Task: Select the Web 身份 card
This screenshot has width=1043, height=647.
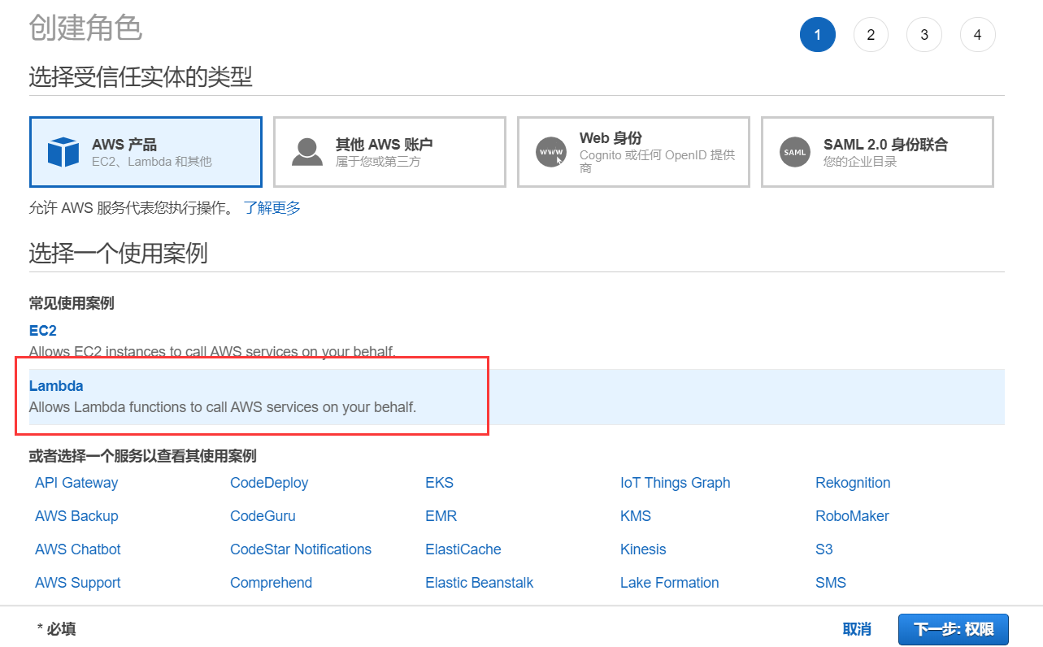Action: [633, 152]
